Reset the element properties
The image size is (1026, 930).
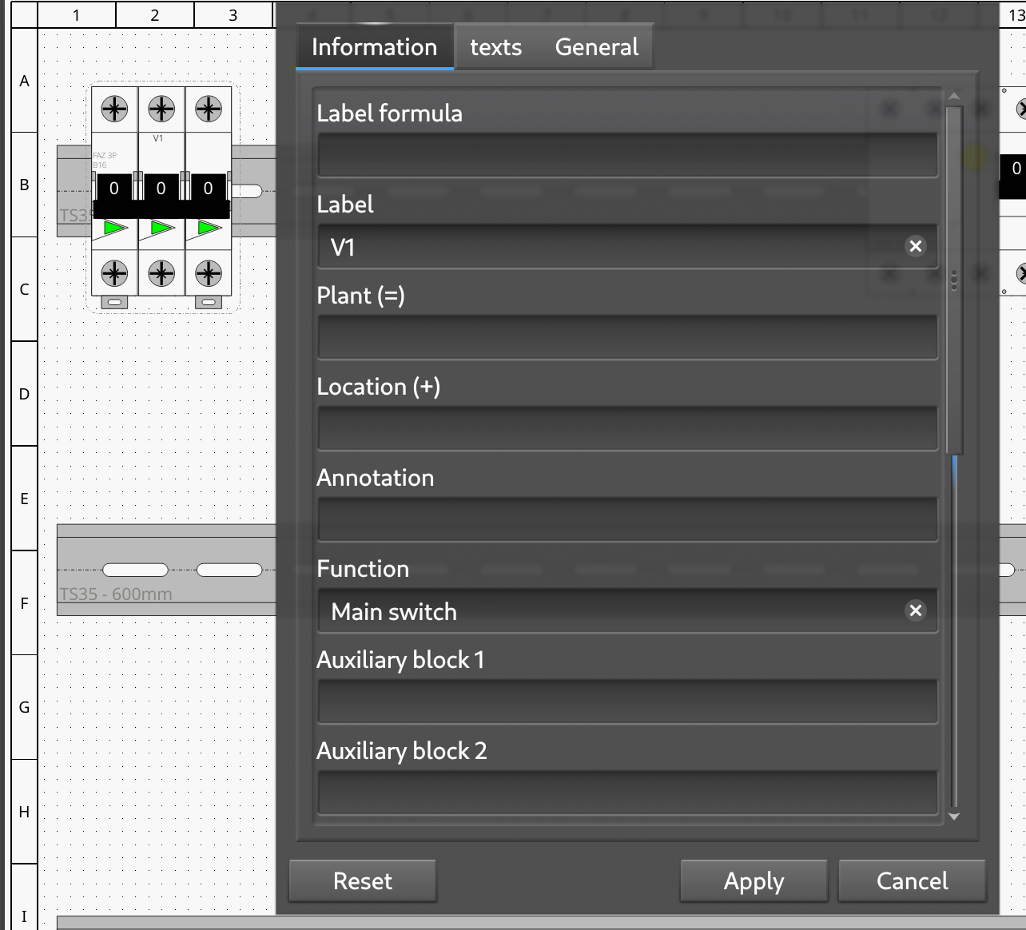pyautogui.click(x=362, y=880)
